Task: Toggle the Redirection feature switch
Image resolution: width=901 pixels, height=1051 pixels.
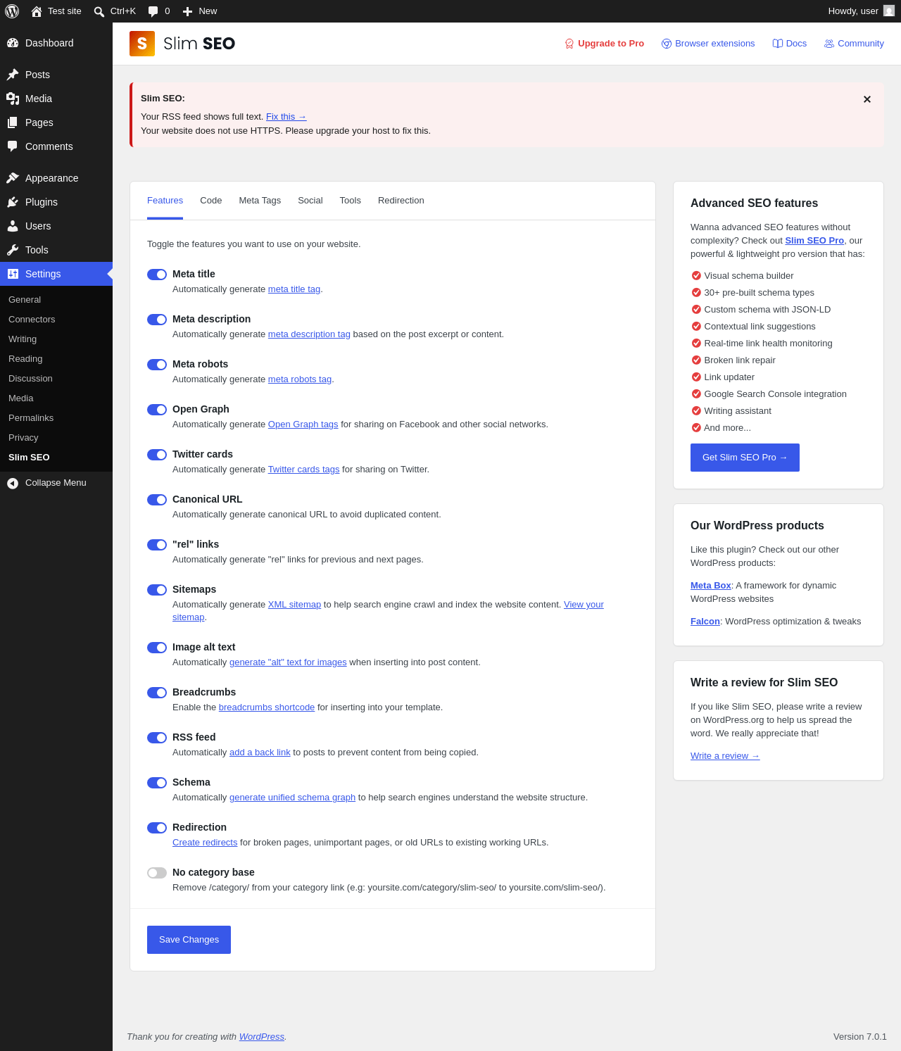Action: pos(157,828)
